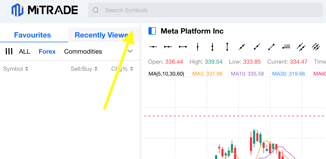Screen dimensions: 326x159
Task: Select the horizontal line drawing tool
Action: [153, 47]
